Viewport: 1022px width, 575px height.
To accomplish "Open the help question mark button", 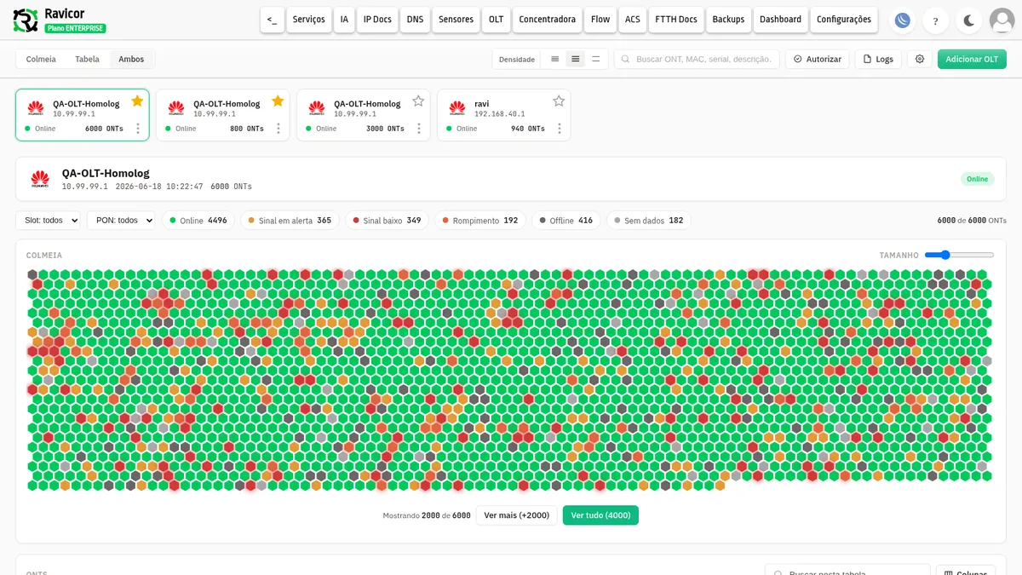I will [x=936, y=20].
